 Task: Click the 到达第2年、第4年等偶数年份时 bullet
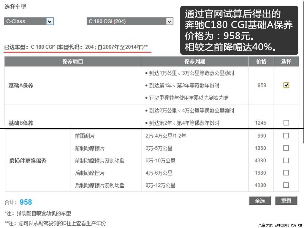point(182,123)
